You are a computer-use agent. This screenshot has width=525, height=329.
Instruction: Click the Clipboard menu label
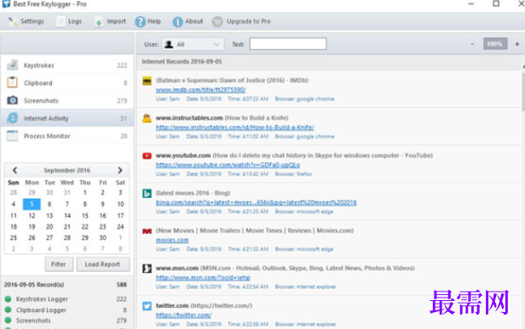(x=37, y=82)
